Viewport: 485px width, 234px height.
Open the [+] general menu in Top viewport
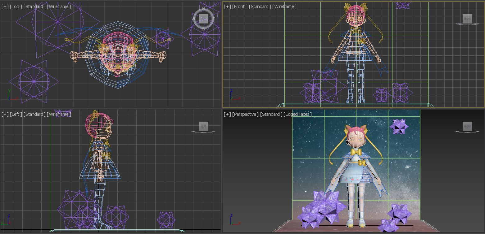coord(5,6)
